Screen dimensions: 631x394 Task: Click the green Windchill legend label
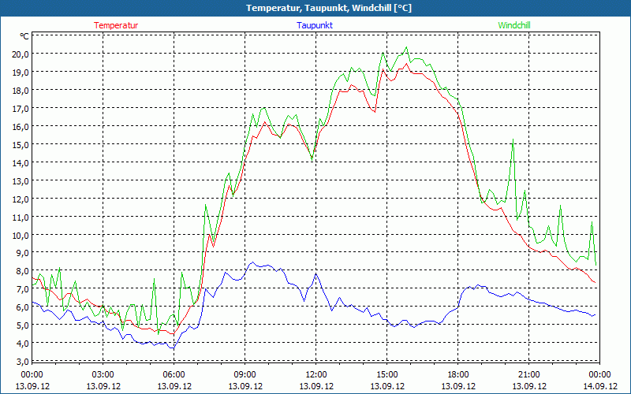click(514, 25)
